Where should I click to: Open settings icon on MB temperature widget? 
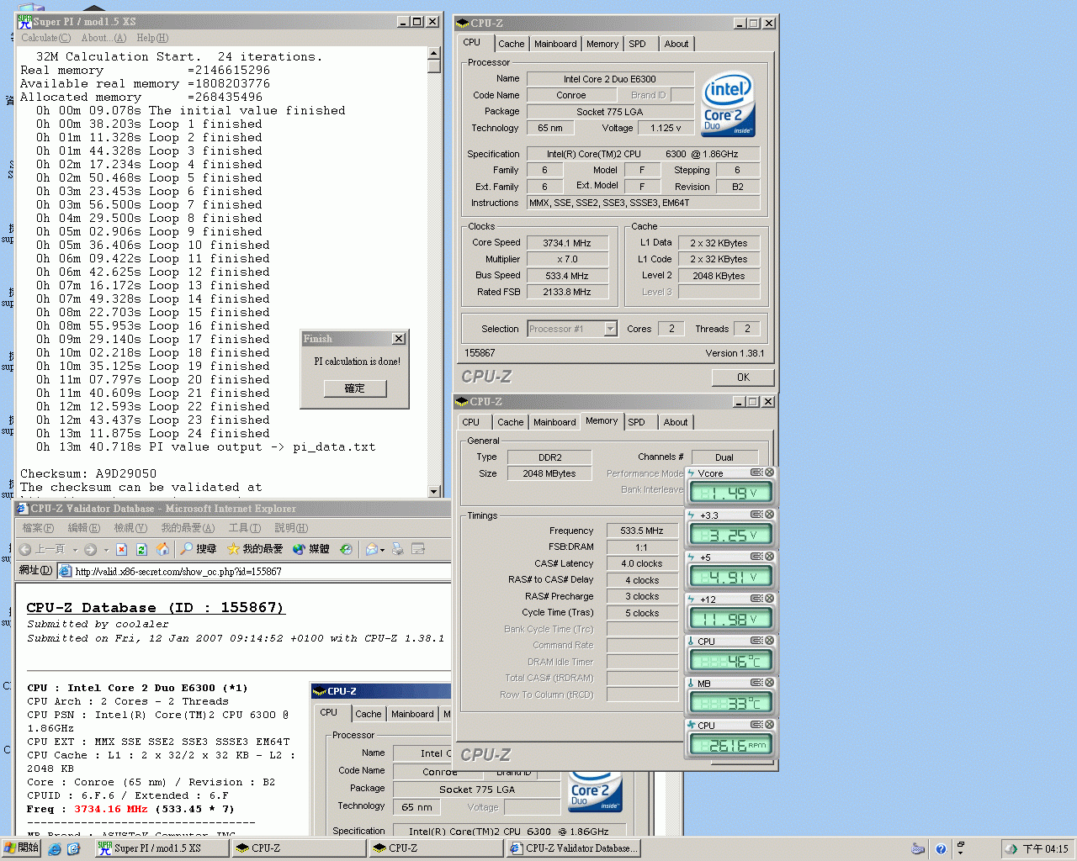(x=756, y=683)
